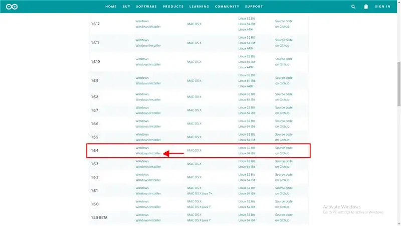401x226 pixels.
Task: Open the search magnifier icon
Action: point(353,7)
